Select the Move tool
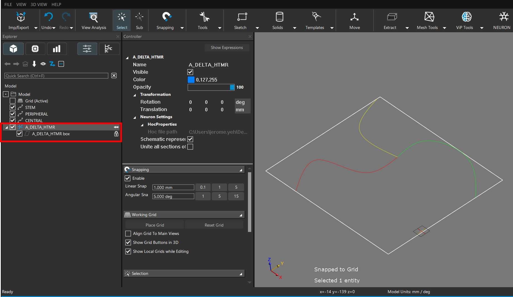This screenshot has height=297, width=513. 354,20
